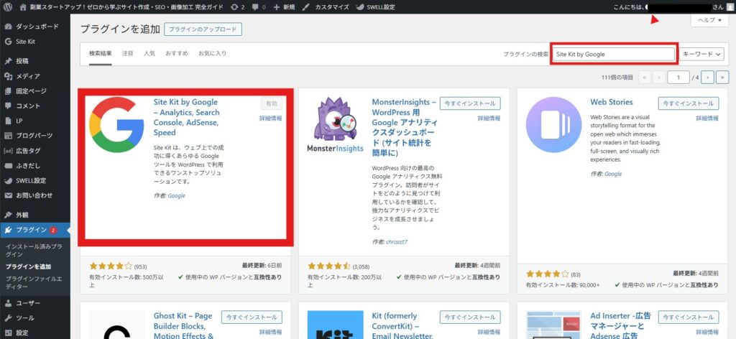Switch to おすすめ tab
This screenshot has width=736, height=339.
click(177, 53)
